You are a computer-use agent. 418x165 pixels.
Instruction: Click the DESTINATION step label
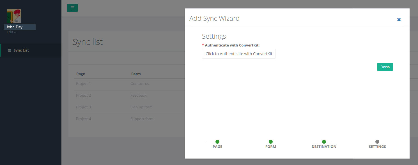point(324,147)
